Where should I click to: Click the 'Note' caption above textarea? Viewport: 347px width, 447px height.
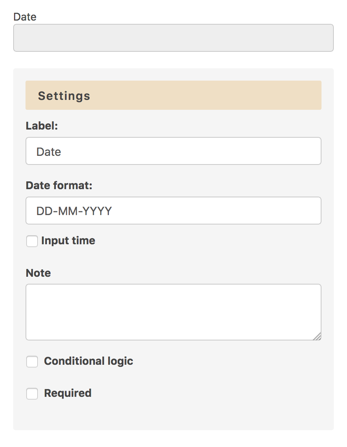pos(38,273)
